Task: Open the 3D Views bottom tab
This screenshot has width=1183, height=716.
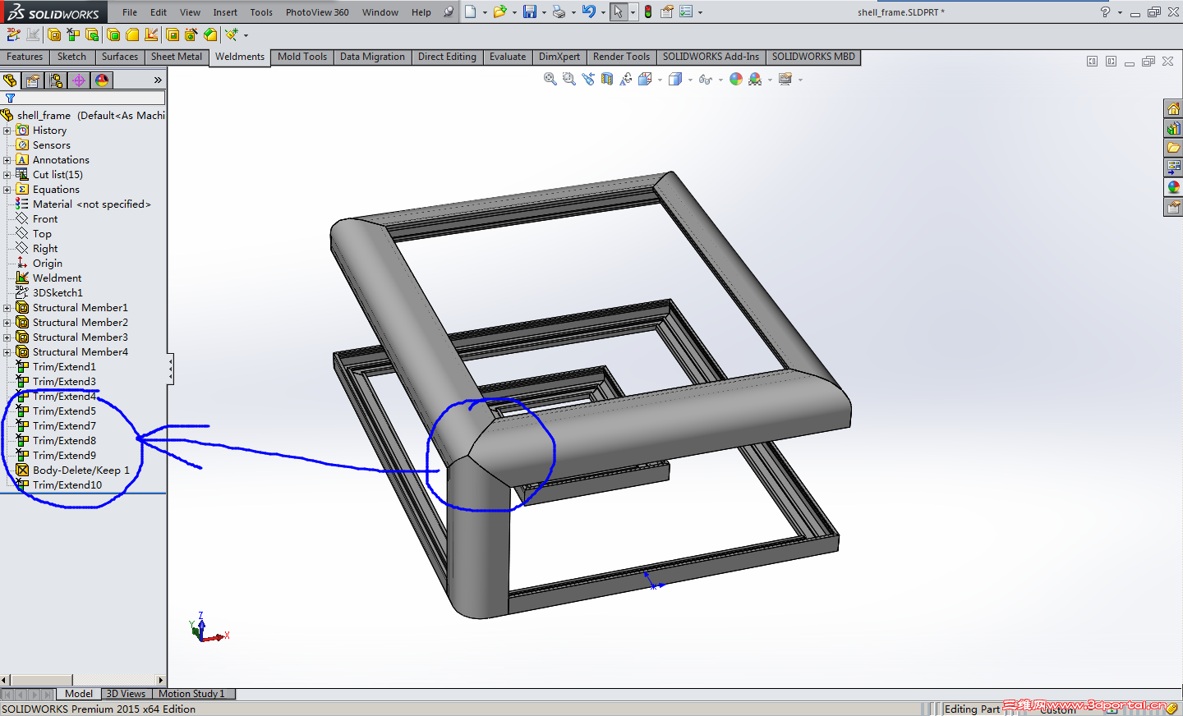Action: pos(126,694)
